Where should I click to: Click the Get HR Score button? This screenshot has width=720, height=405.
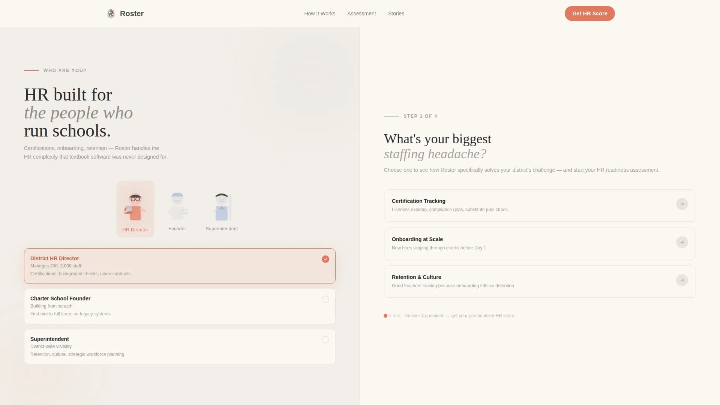589,13
